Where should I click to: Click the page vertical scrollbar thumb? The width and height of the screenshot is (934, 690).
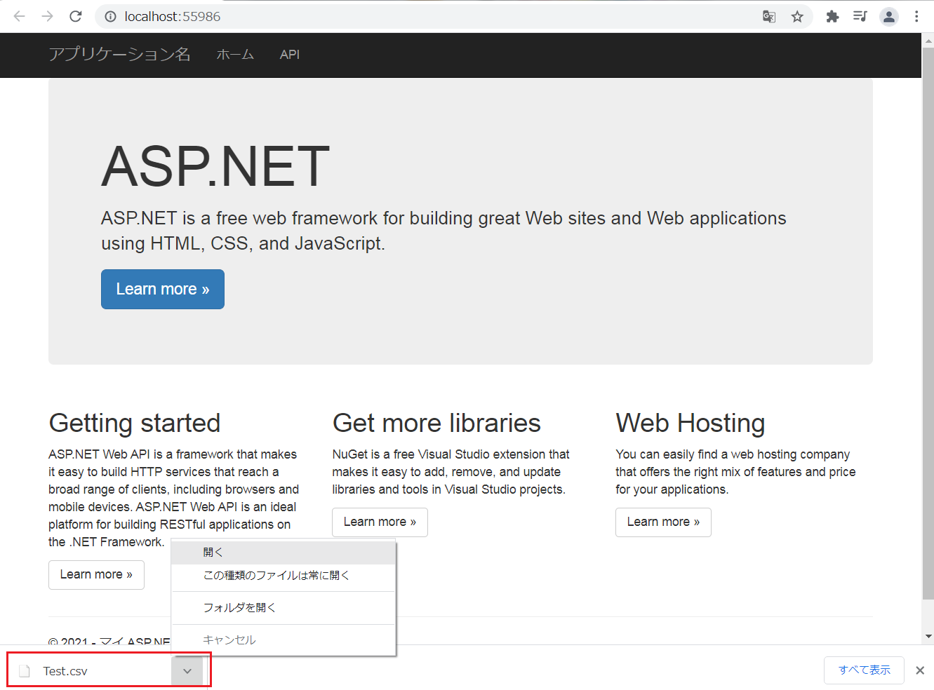pos(928,323)
